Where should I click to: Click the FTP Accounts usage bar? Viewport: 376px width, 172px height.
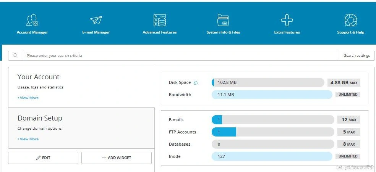point(272,132)
